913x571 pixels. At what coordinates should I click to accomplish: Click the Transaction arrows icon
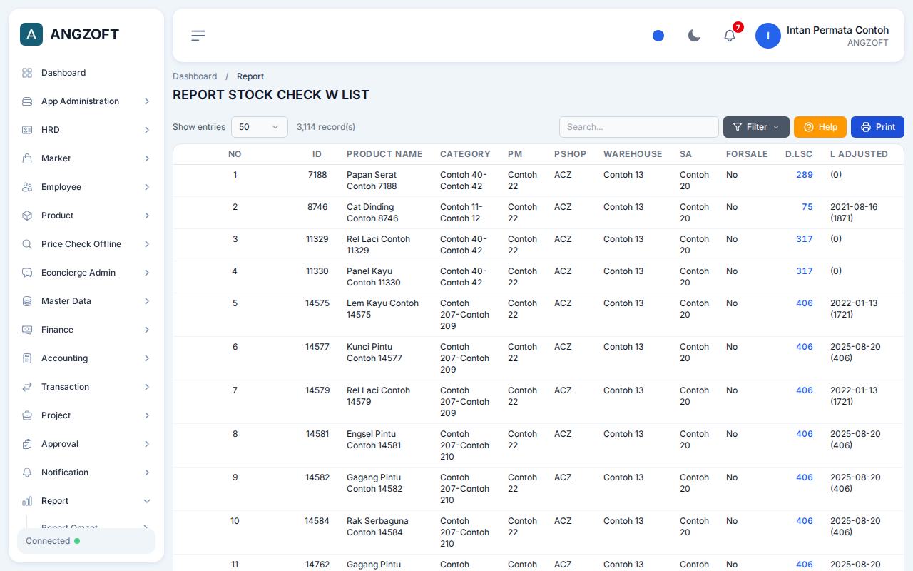(x=27, y=387)
